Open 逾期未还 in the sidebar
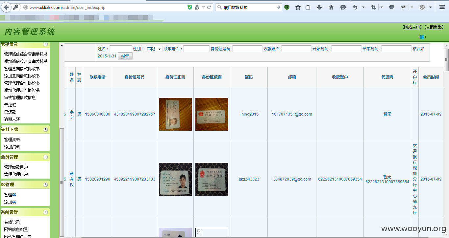The width and height of the screenshot is (449, 238). click(12, 119)
